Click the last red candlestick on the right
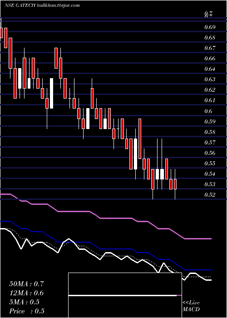 tap(175, 184)
